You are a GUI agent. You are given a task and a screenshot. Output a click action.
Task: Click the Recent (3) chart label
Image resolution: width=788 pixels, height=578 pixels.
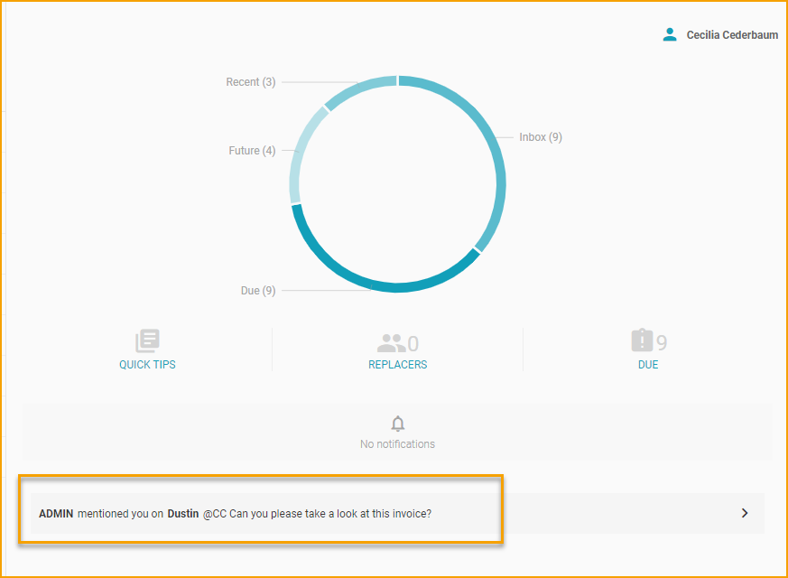[250, 81]
